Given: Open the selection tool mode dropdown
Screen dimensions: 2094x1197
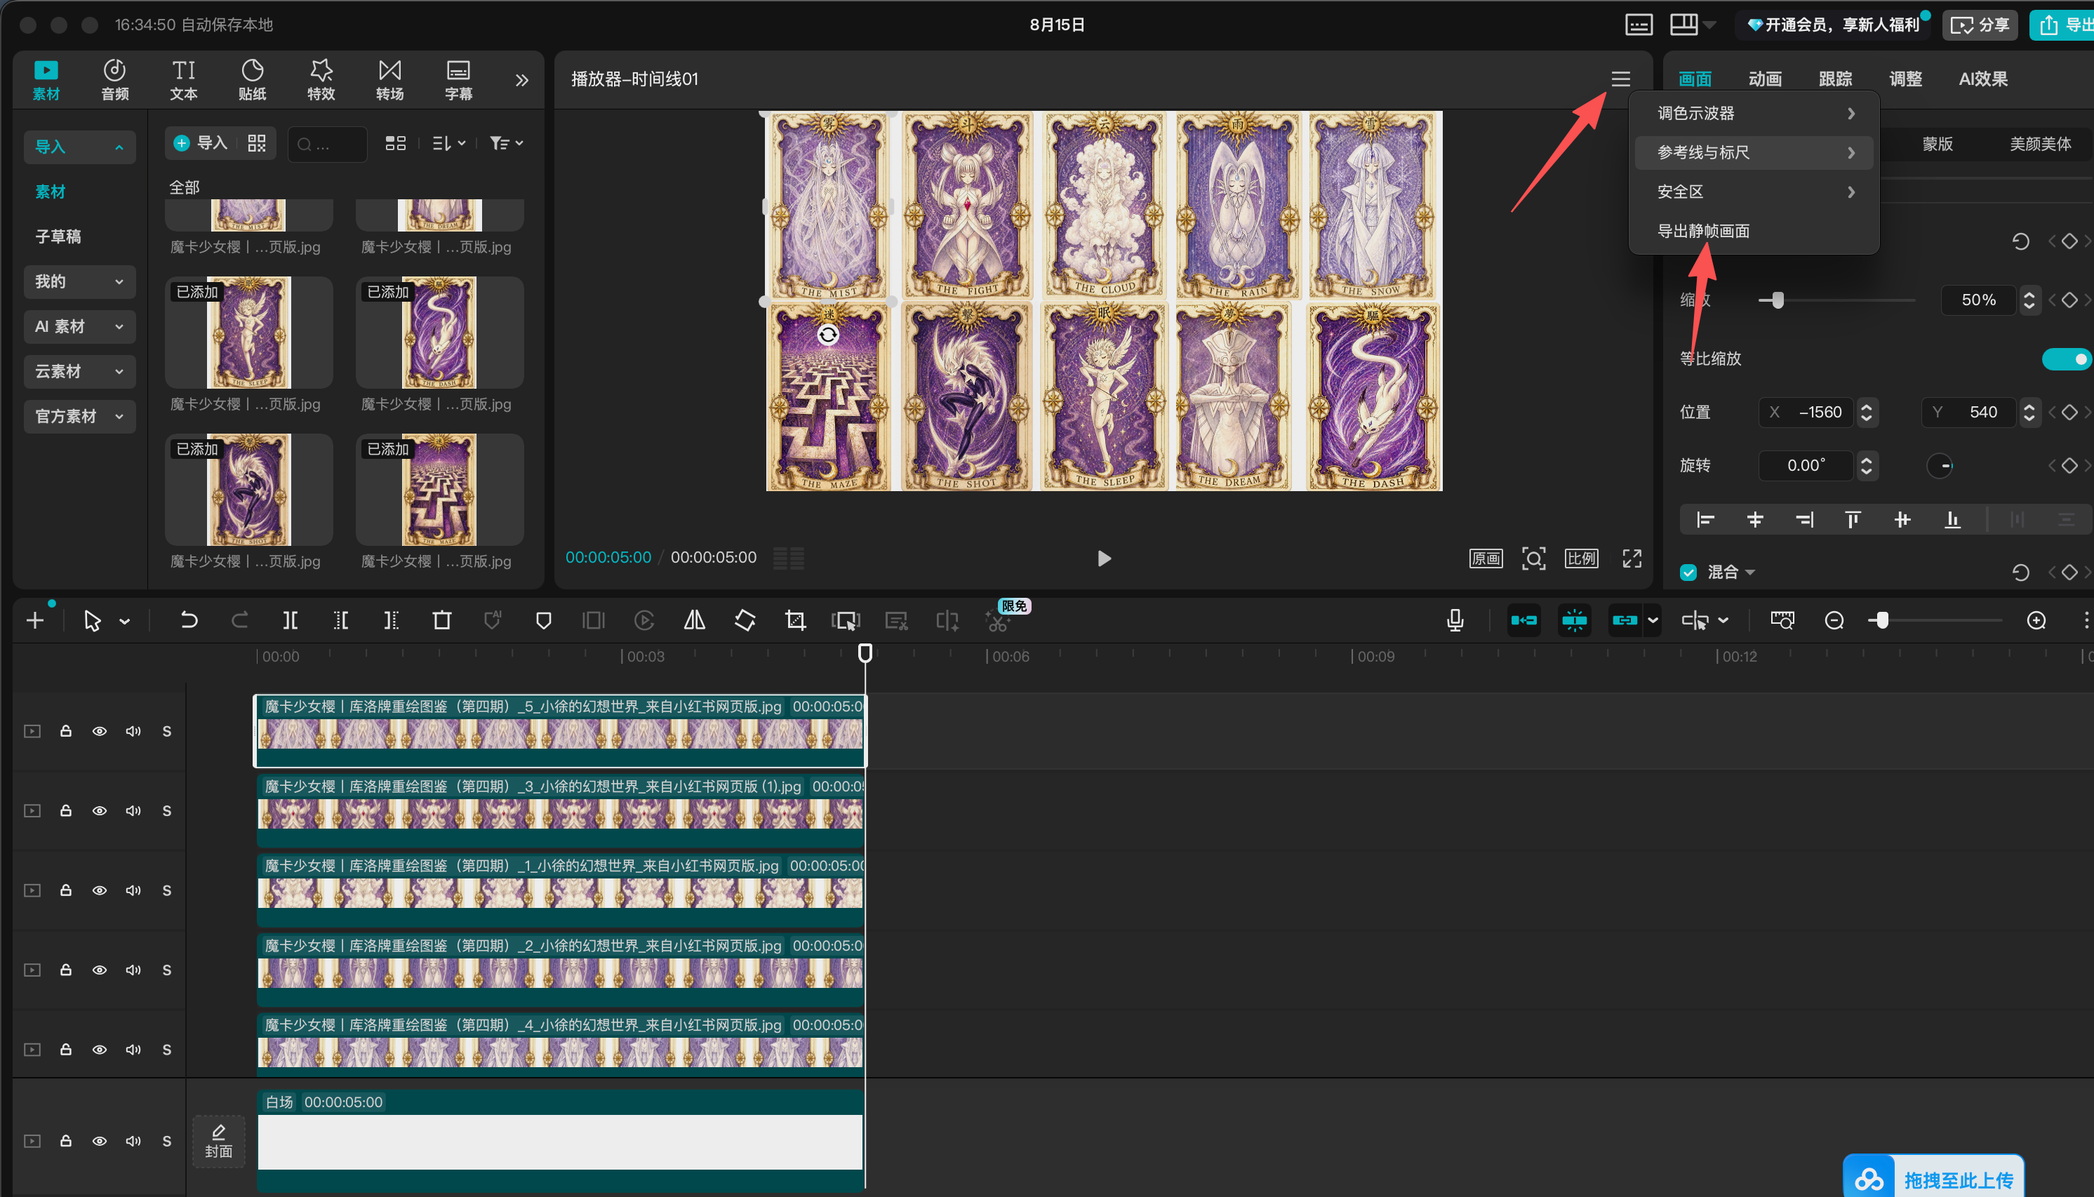Looking at the screenshot, I should click(125, 622).
